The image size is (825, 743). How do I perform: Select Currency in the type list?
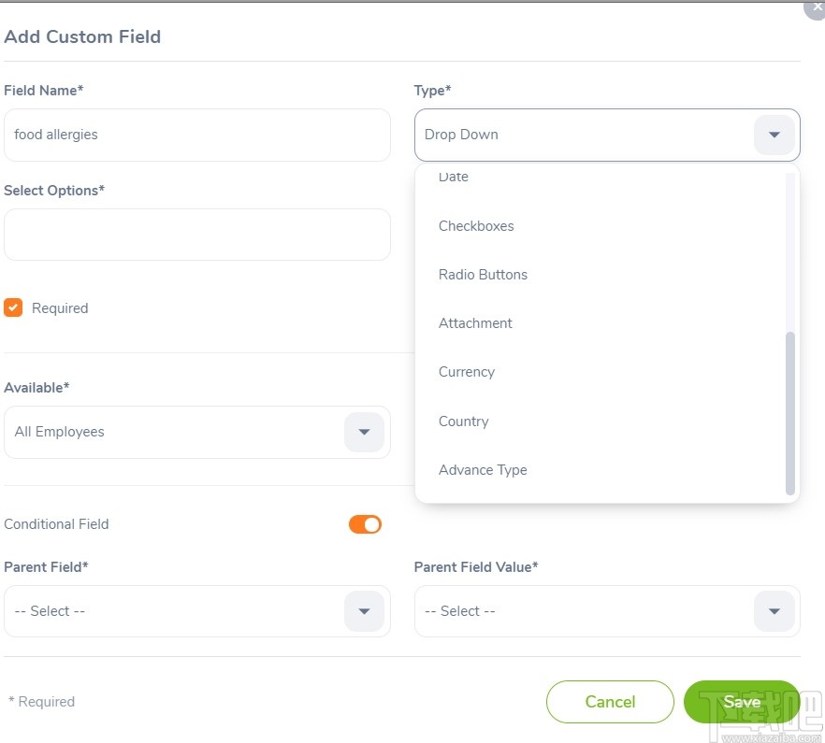(467, 372)
